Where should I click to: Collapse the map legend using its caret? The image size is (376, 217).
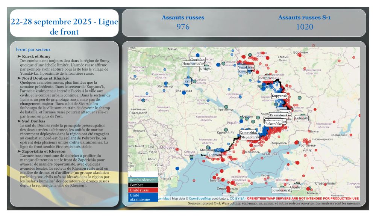[x=131, y=176]
